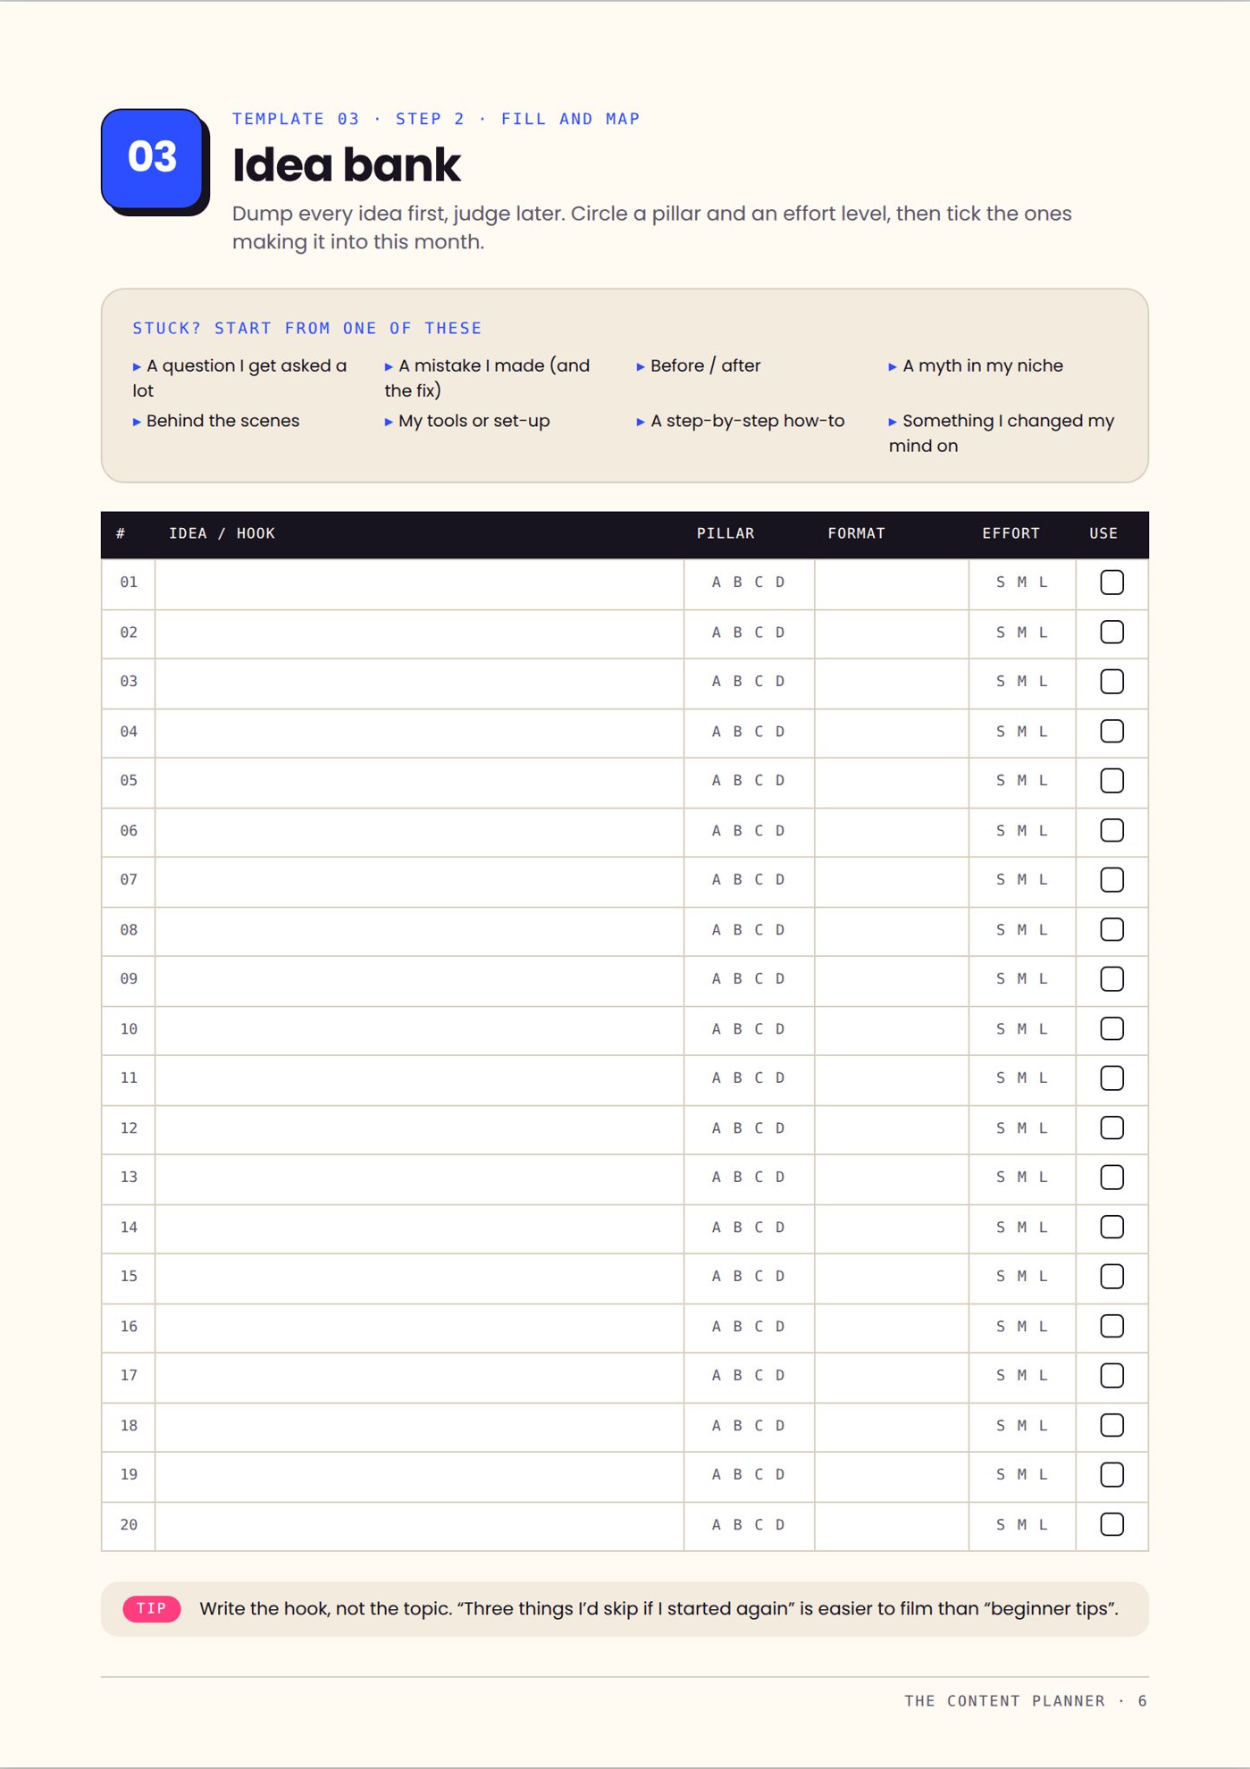Select 'Something I changed my mind on' prompt
Viewport: 1250px width, 1769px height.
coord(1002,433)
